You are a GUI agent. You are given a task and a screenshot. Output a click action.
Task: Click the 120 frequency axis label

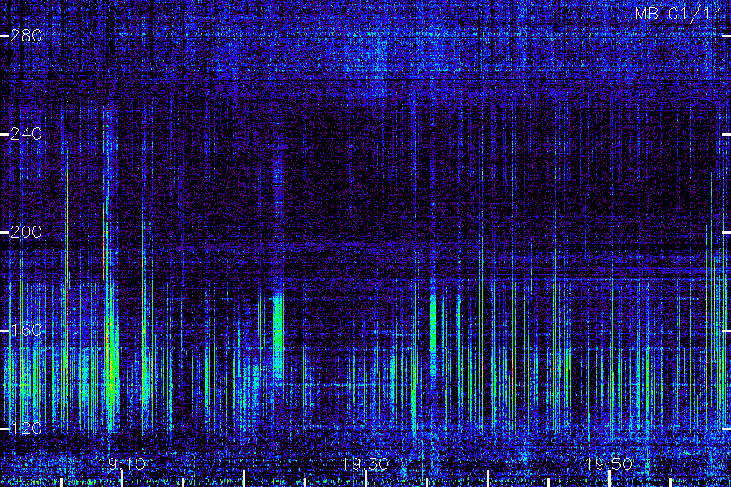click(26, 429)
